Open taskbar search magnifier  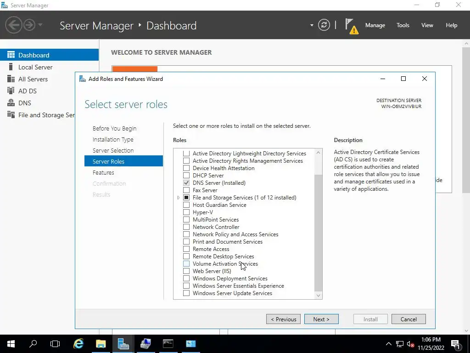pyautogui.click(x=33, y=344)
